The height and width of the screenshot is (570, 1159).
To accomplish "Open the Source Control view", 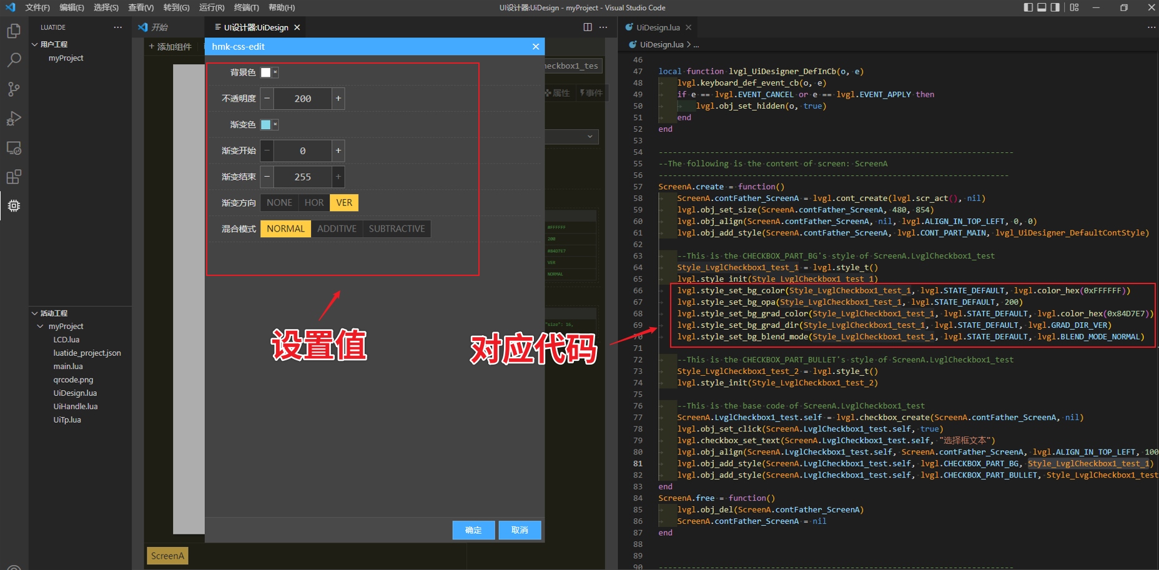I will tap(14, 89).
